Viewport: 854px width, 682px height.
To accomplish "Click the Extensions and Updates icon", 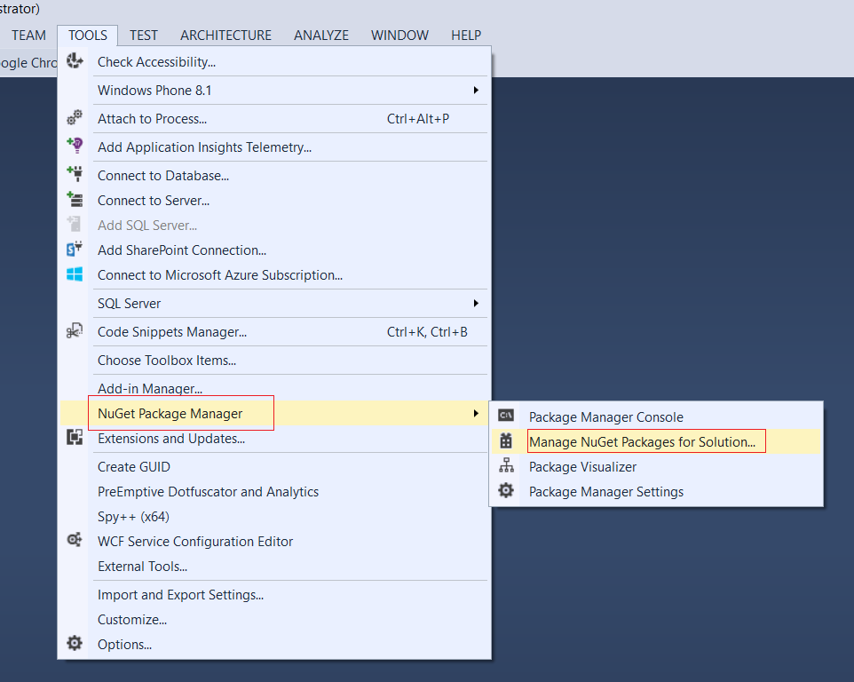I will coord(75,437).
